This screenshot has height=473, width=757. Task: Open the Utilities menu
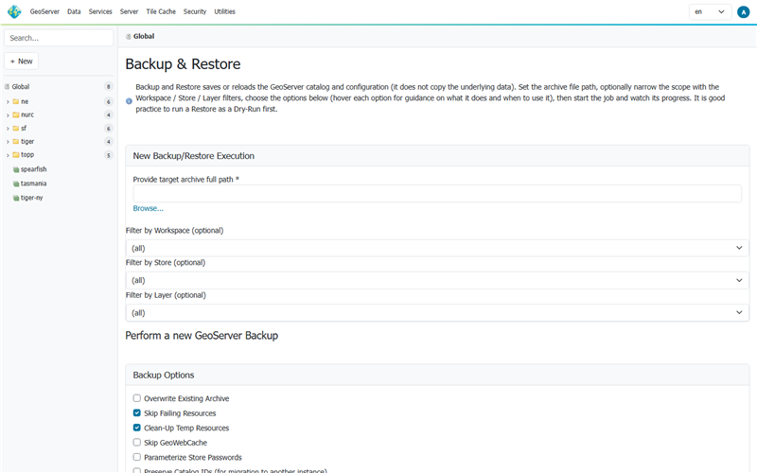pos(224,11)
